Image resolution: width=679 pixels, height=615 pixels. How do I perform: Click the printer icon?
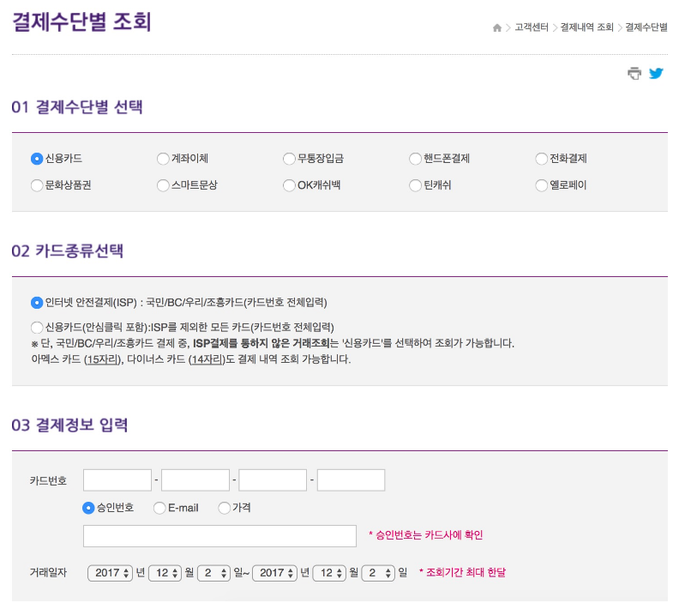[634, 74]
